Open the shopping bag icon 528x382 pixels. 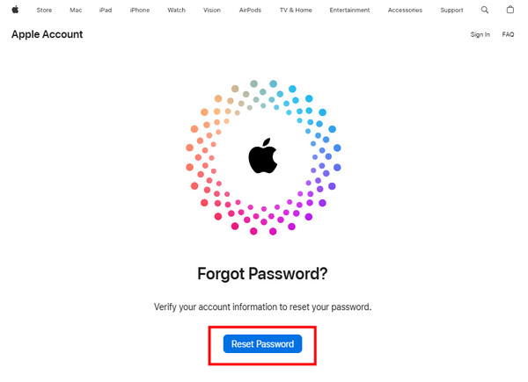510,10
